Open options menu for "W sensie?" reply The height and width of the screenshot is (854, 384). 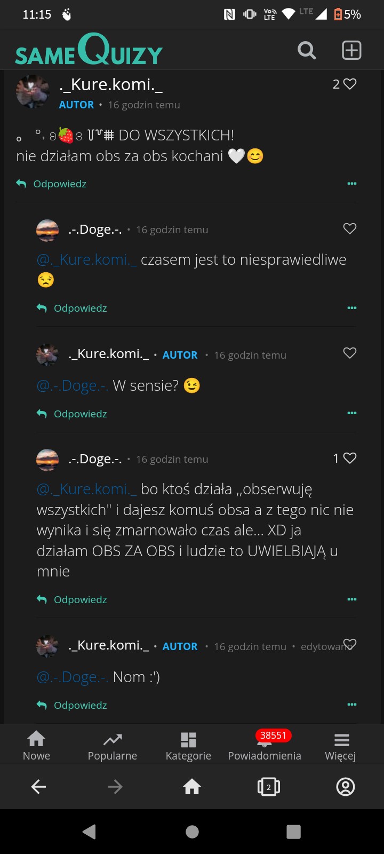point(352,413)
